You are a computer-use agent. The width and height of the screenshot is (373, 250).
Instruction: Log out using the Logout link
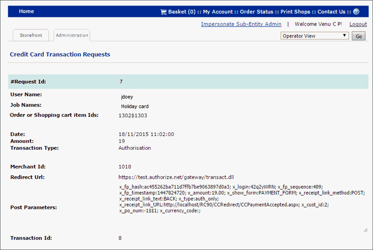(x=358, y=24)
